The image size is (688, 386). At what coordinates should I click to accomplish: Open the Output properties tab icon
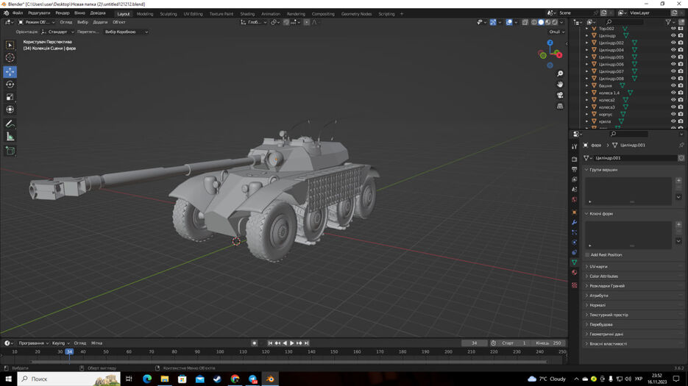coord(575,169)
